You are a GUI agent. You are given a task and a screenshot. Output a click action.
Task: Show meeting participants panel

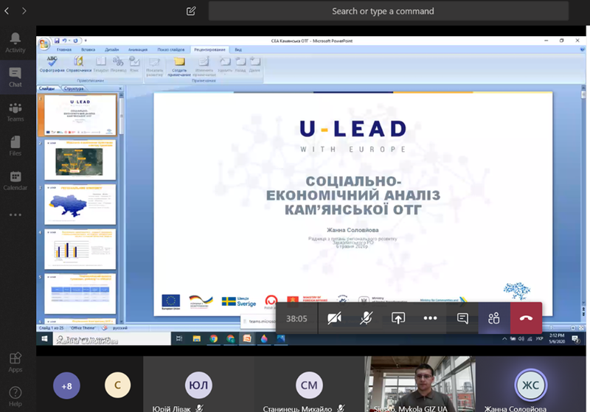coord(494,318)
